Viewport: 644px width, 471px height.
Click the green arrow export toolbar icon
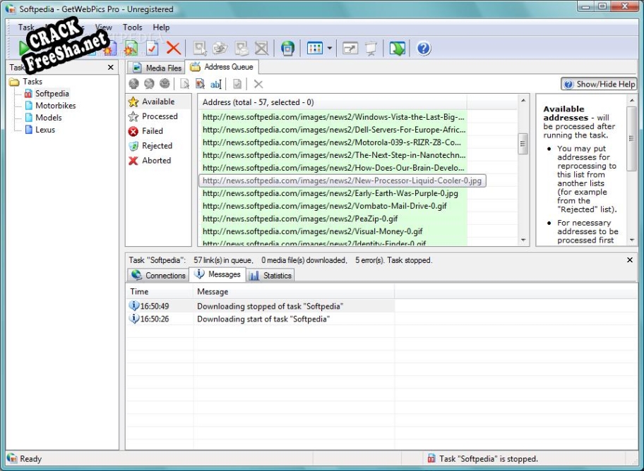[398, 48]
